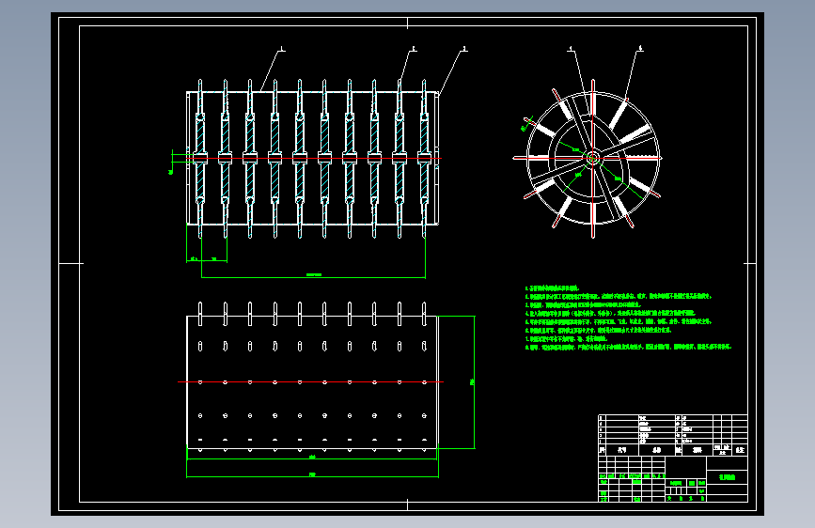The width and height of the screenshot is (815, 528).
Task: Click the balloon leader pointing to the section's right end plate
Action: [451, 71]
